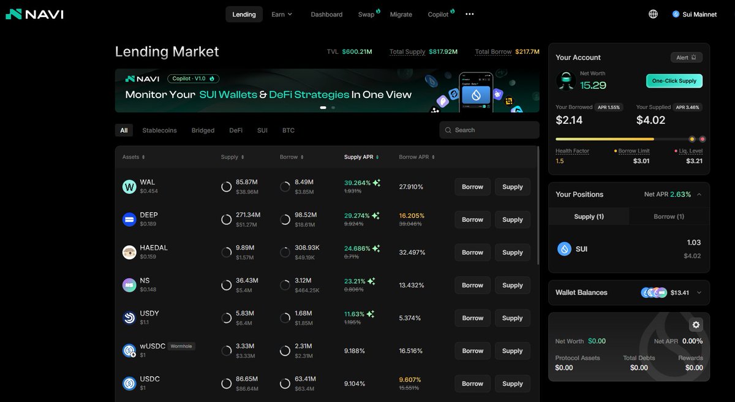Open the Earn dropdown menu
The width and height of the screenshot is (735, 402).
[x=282, y=14]
